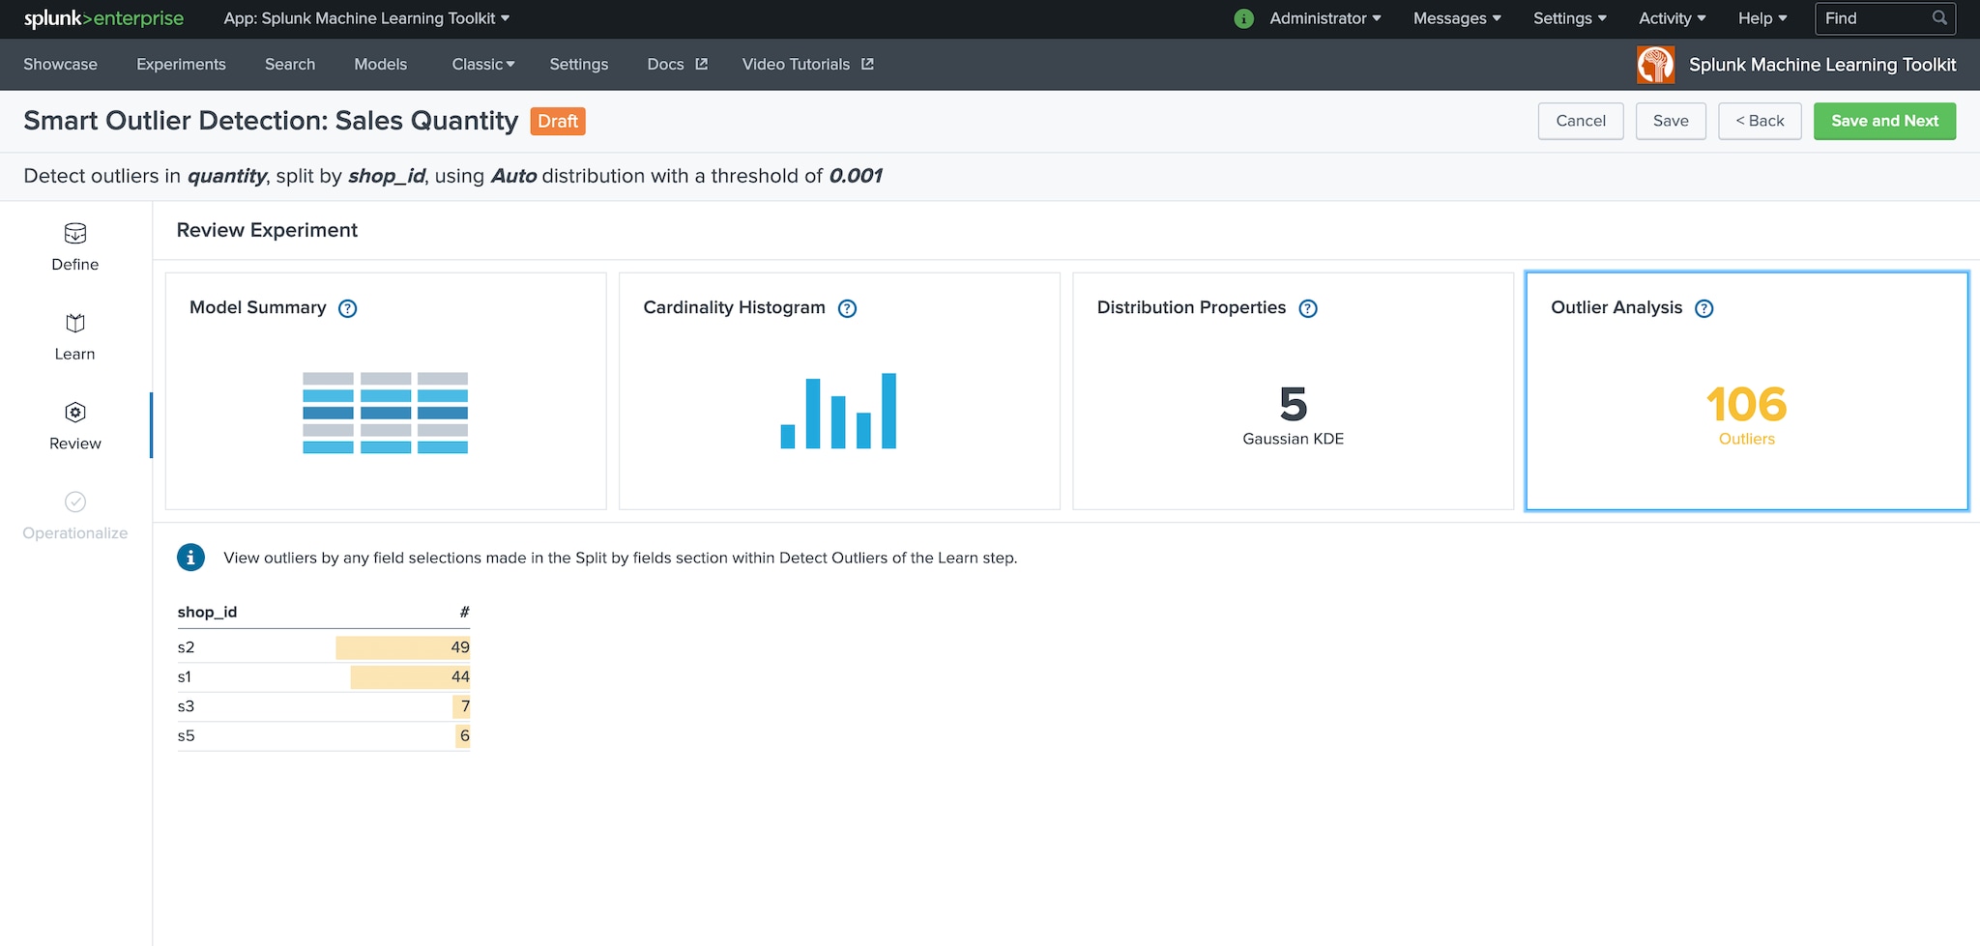Image resolution: width=1980 pixels, height=946 pixels.
Task: Select the s1 row in outliers table
Action: point(324,677)
